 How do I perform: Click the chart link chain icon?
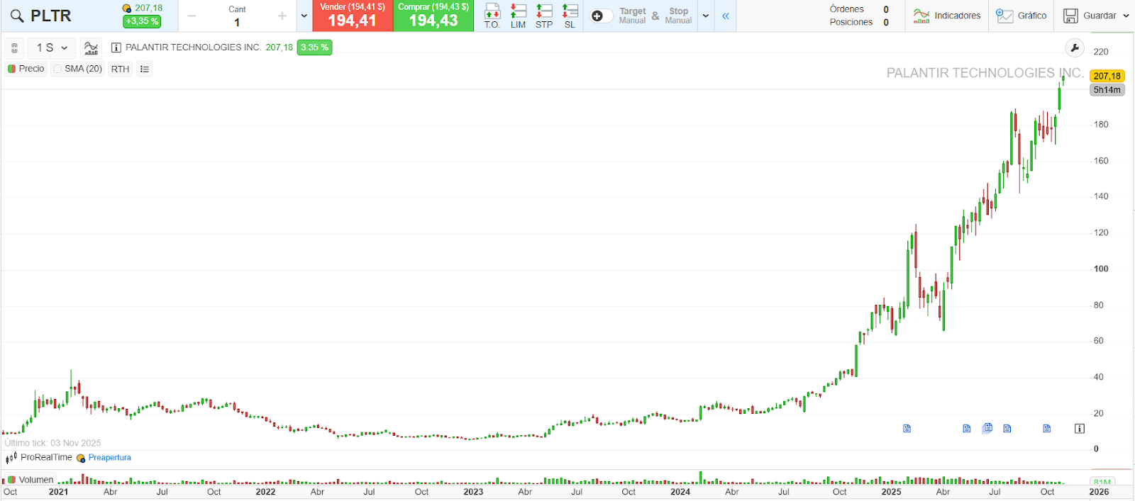click(14, 48)
